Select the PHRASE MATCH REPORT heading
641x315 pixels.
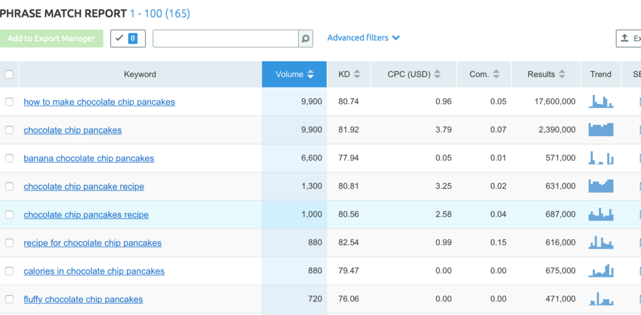pos(63,14)
